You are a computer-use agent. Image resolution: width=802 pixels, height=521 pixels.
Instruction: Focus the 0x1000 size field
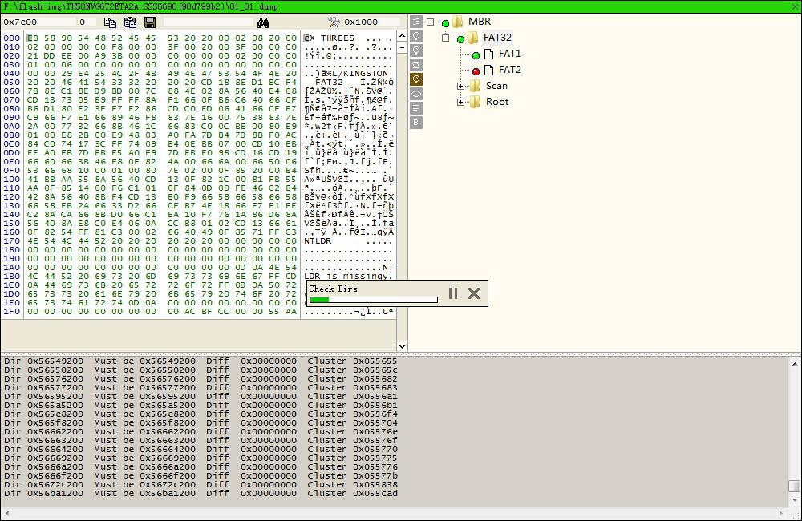371,22
